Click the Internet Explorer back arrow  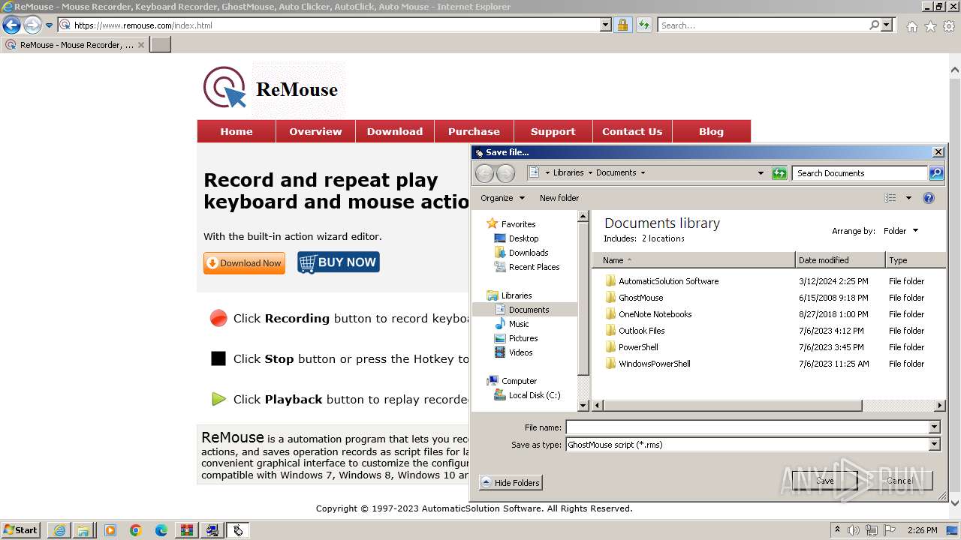(11, 25)
